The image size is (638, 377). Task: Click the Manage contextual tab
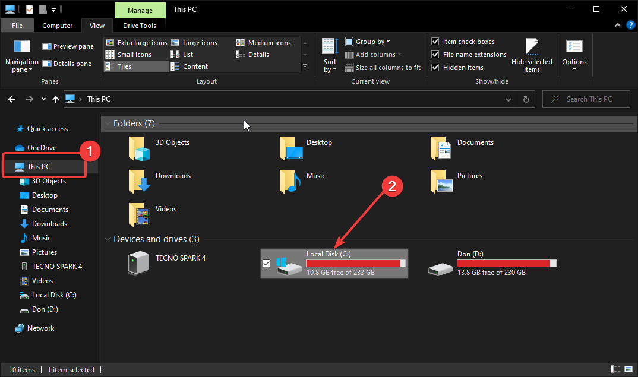140,11
